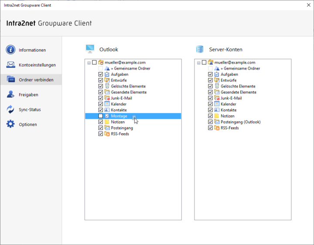The width and height of the screenshot is (314, 245).
Task: Collapse mueller@example.com node in Outlook tree
Action: [x=89, y=63]
